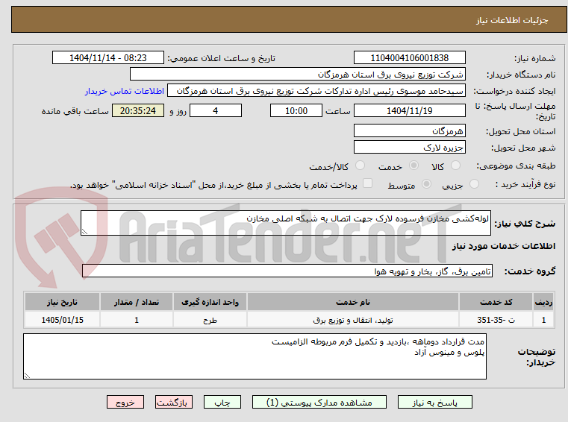This screenshot has height=422, width=568.
Task: Click the بازگشت back button
Action: (x=173, y=402)
